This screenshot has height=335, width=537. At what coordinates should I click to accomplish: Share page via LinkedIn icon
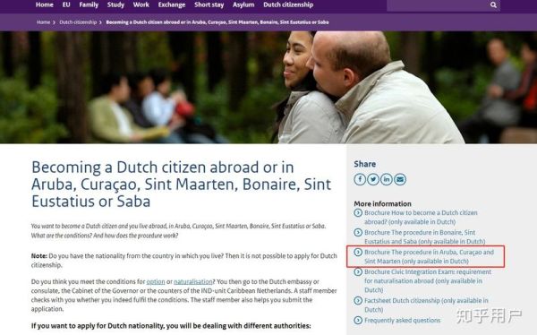[387, 179]
